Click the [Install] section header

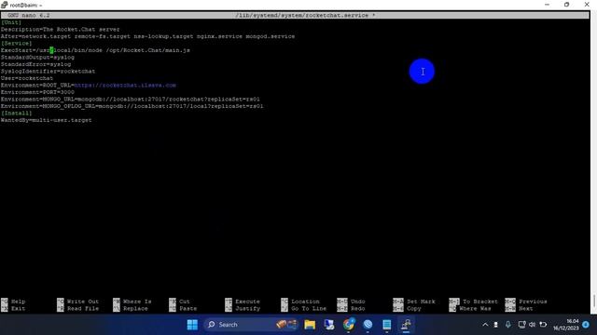point(17,113)
